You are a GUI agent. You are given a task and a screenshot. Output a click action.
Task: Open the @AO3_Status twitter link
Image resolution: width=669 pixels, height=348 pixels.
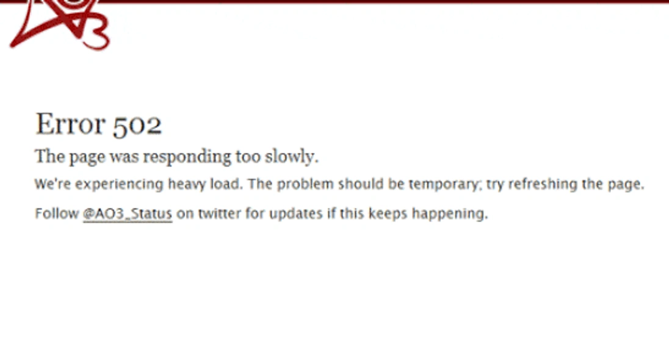(128, 213)
